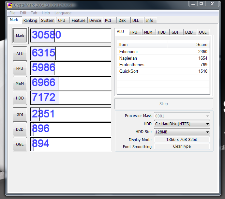Click the HDD score 7172 bar
The image size is (225, 199).
pos(71,98)
